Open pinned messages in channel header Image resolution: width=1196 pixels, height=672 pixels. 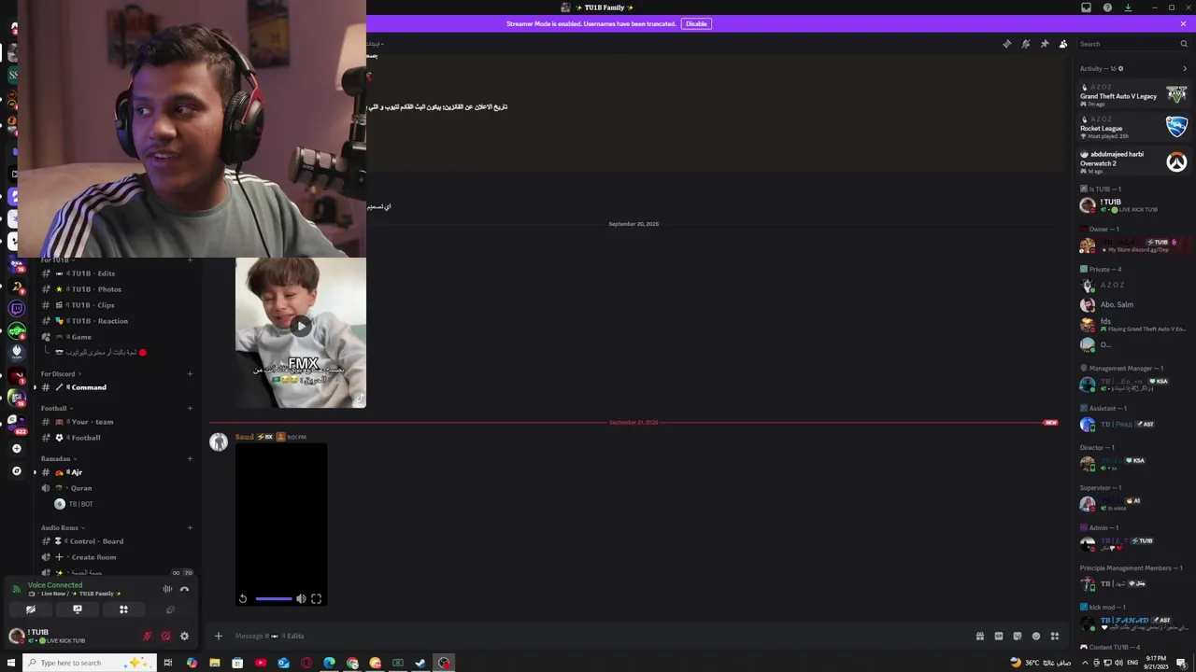pos(1044,44)
